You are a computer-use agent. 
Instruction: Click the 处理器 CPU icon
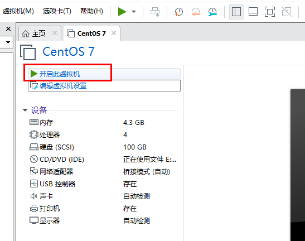coord(34,134)
